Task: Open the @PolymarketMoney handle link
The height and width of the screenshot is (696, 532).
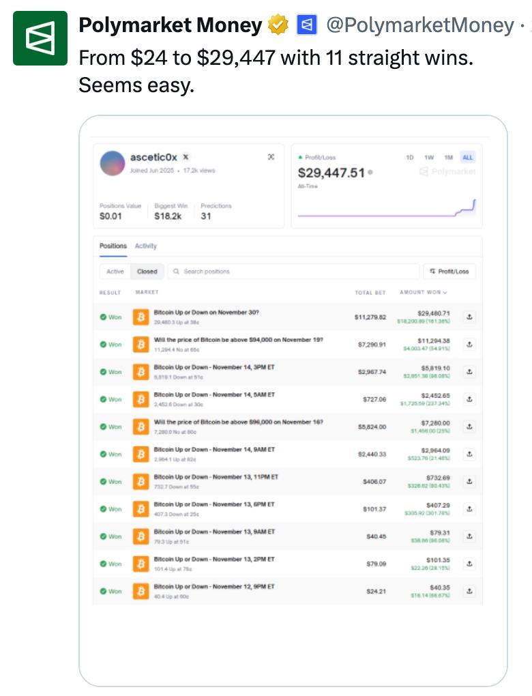Action: click(x=419, y=26)
